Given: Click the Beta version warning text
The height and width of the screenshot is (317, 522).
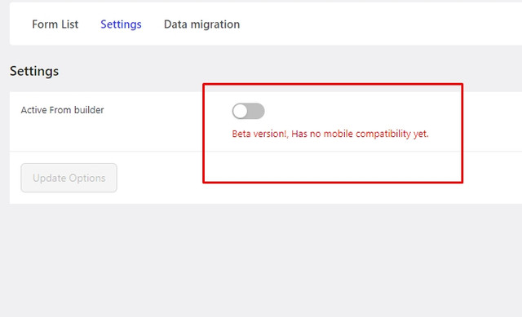Looking at the screenshot, I should click(330, 134).
